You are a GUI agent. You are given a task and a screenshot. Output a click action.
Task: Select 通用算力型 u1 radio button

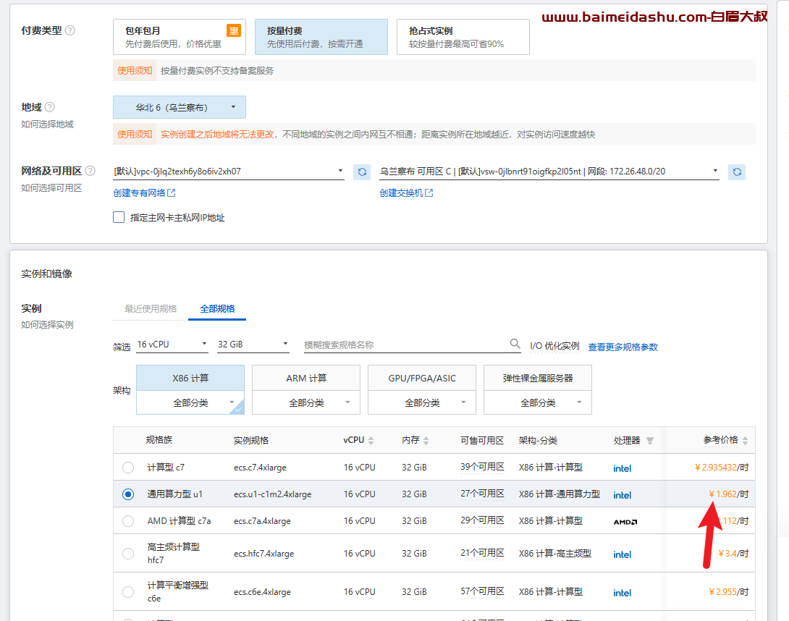tap(128, 494)
